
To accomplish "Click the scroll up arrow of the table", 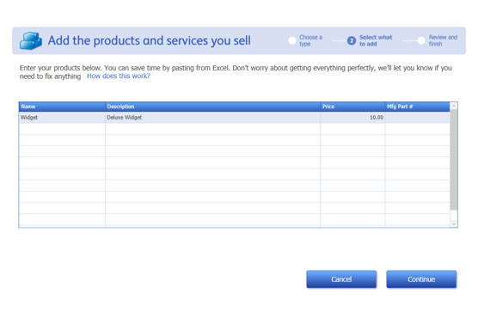I will pyautogui.click(x=454, y=106).
